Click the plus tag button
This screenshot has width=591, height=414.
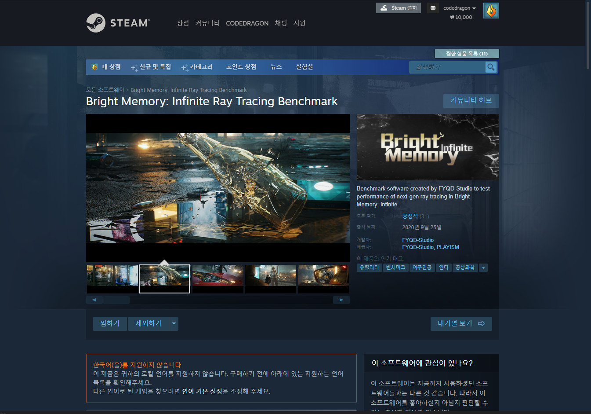483,267
